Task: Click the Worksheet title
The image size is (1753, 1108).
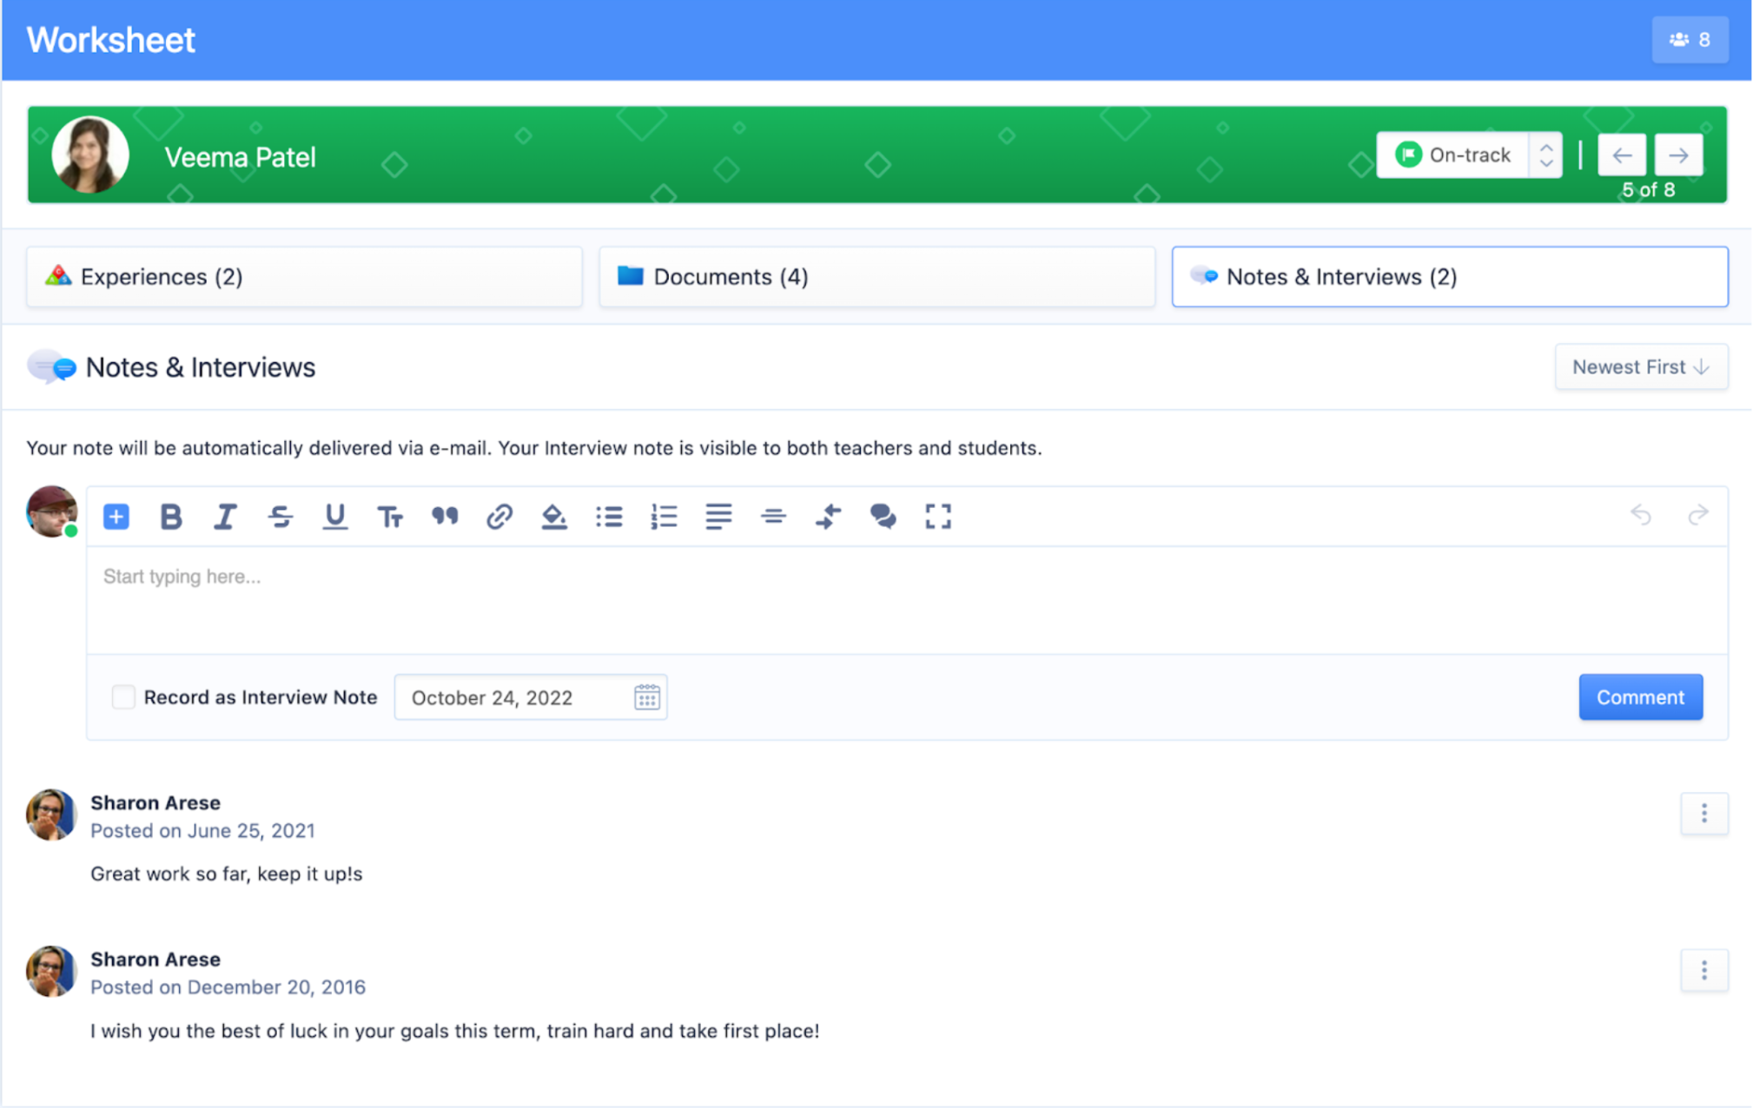Action: pos(110,40)
